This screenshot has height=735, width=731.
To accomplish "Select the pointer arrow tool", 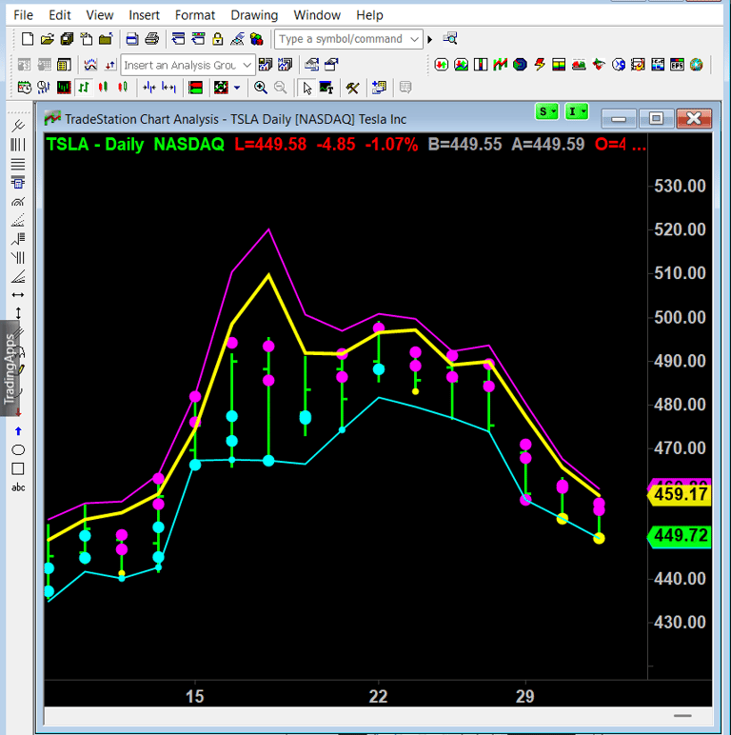I will coord(306,88).
